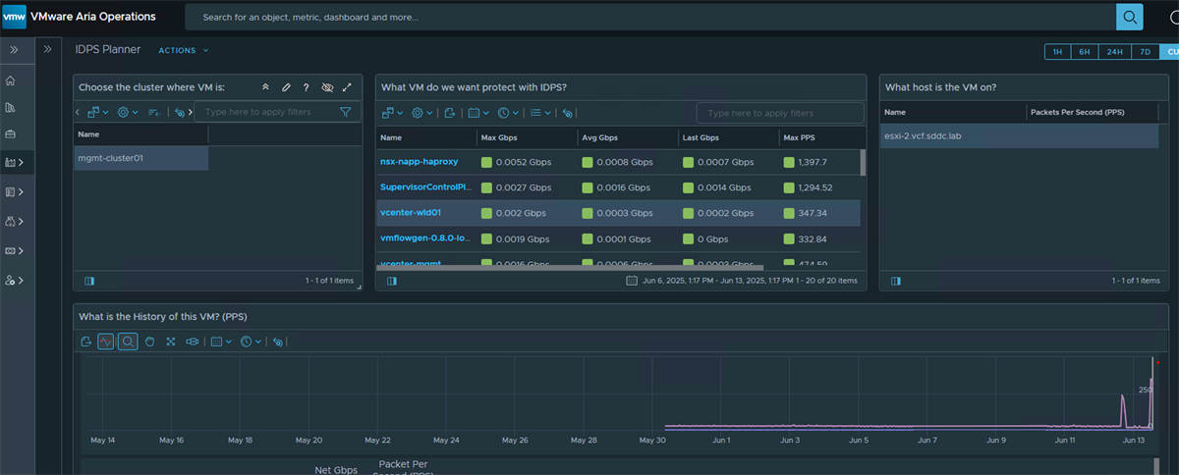The image size is (1179, 475).
Task: Click the zoom-to-fit icon in history toolbar
Action: [x=171, y=342]
